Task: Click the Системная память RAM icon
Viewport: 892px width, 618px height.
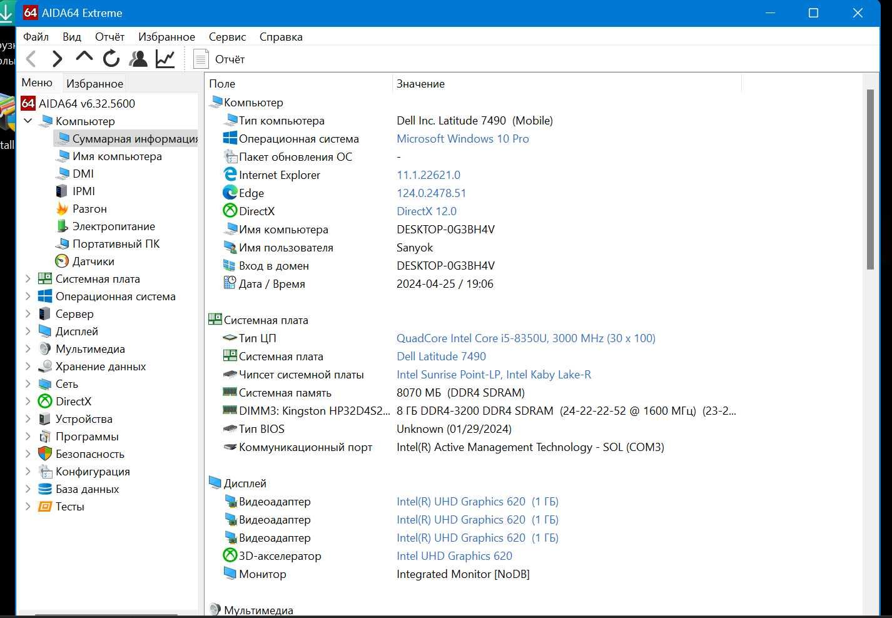Action: 230,392
